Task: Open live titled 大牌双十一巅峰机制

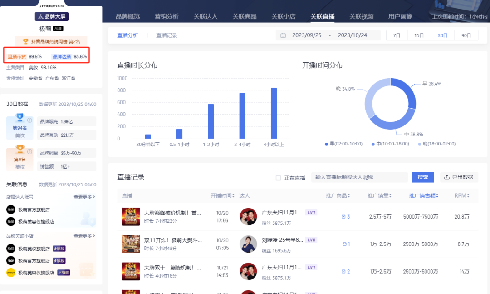Action: 172,268
